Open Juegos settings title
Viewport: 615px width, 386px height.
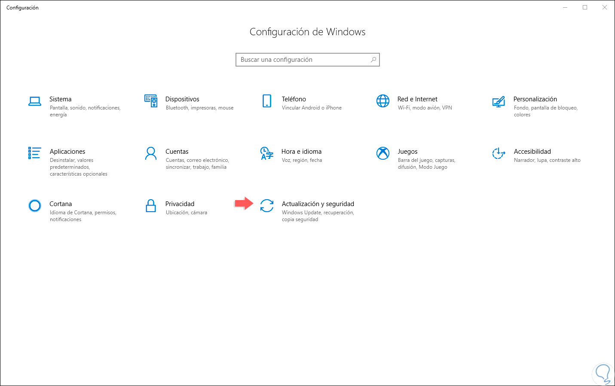point(408,152)
